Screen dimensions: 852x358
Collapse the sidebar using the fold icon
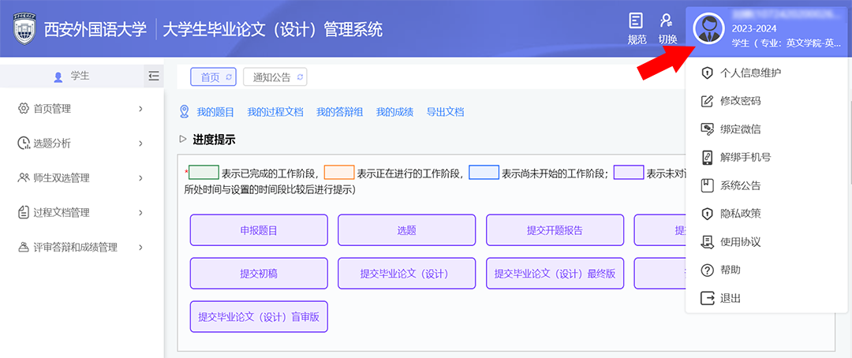(153, 76)
